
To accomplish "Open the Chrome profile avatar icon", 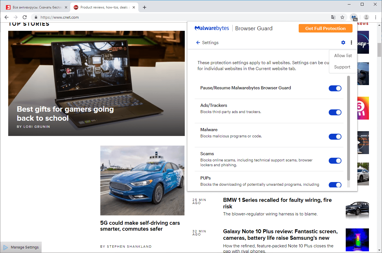I will [x=366, y=17].
